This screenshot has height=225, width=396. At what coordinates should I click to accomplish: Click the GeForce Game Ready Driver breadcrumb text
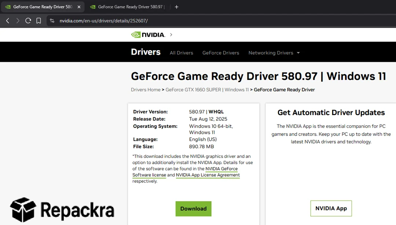284,90
